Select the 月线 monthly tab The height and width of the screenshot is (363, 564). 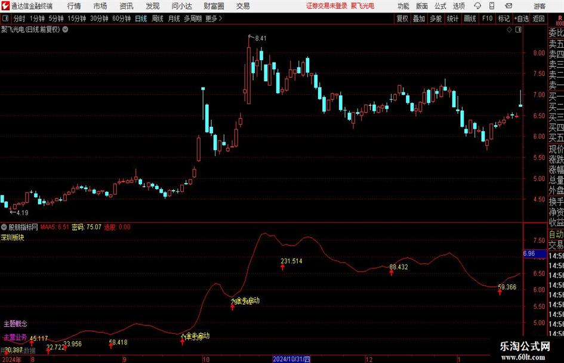pos(174,18)
